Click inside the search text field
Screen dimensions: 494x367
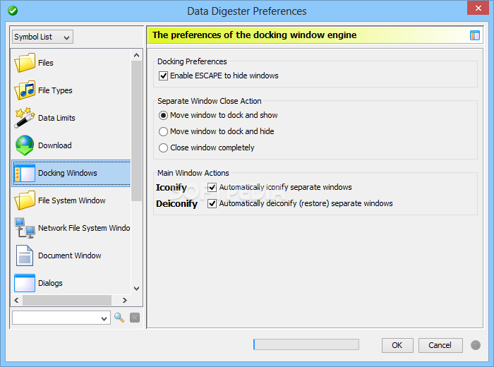click(56, 318)
